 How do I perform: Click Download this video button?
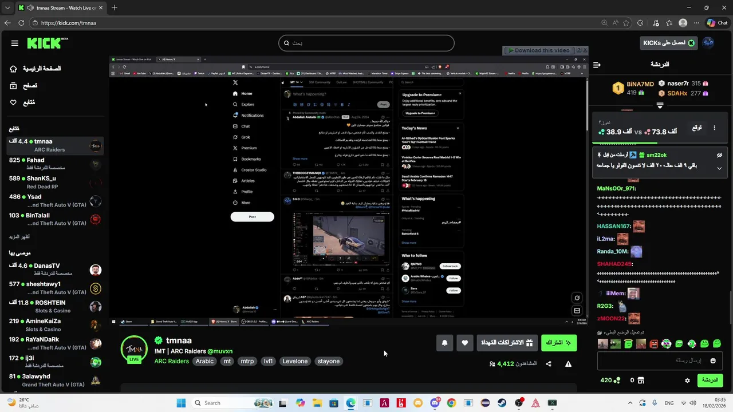click(x=539, y=50)
